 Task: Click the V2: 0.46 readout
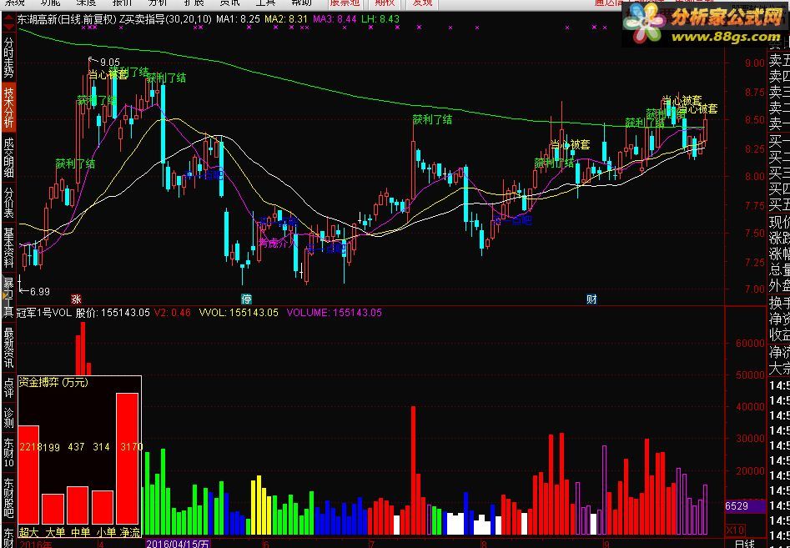tap(173, 313)
